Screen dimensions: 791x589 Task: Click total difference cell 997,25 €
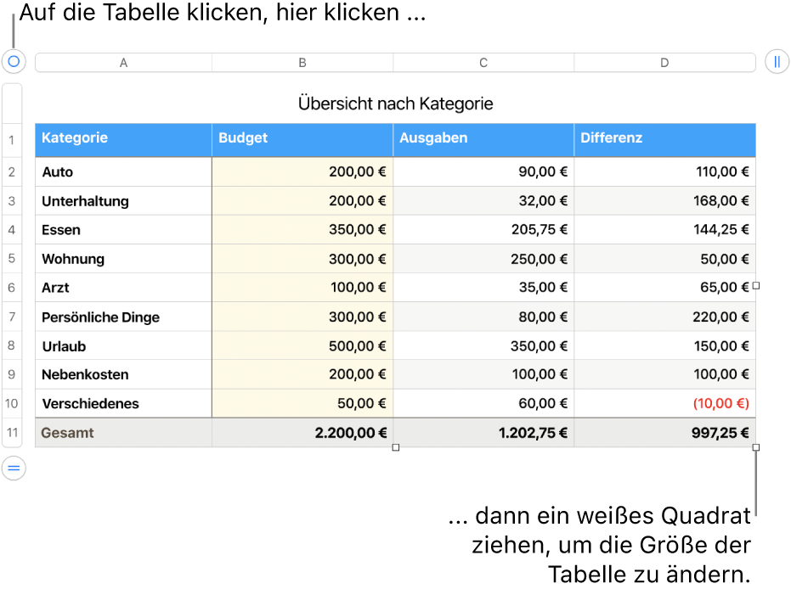(x=665, y=432)
